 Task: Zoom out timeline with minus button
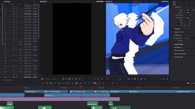106,83
